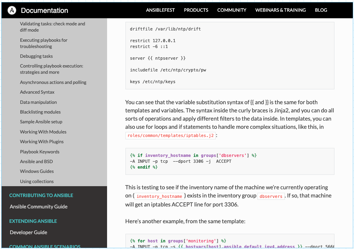Open the Advanced Syntax page
This screenshot has width=354, height=249.
pyautogui.click(x=37, y=92)
